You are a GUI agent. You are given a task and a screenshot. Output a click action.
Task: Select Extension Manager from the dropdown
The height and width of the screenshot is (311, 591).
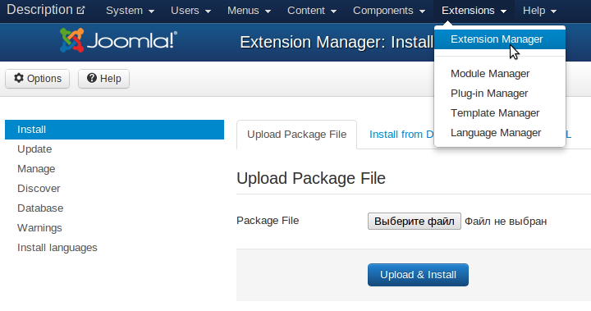coord(500,39)
